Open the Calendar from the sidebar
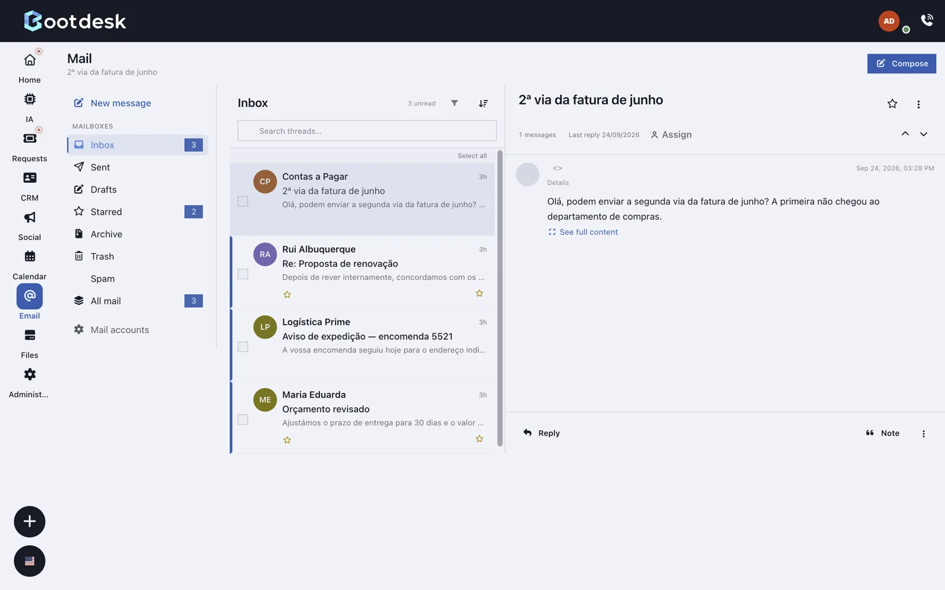945x590 pixels. pos(30,265)
